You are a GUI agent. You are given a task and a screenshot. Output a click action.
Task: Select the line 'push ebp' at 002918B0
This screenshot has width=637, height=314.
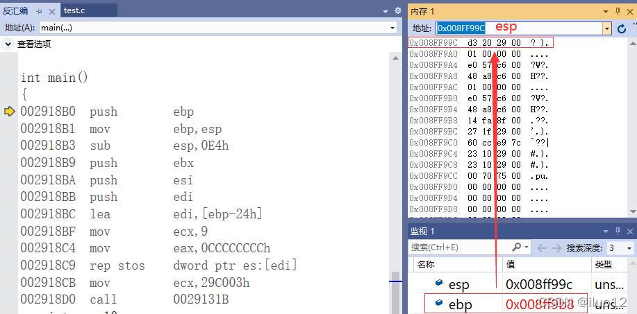coord(107,112)
